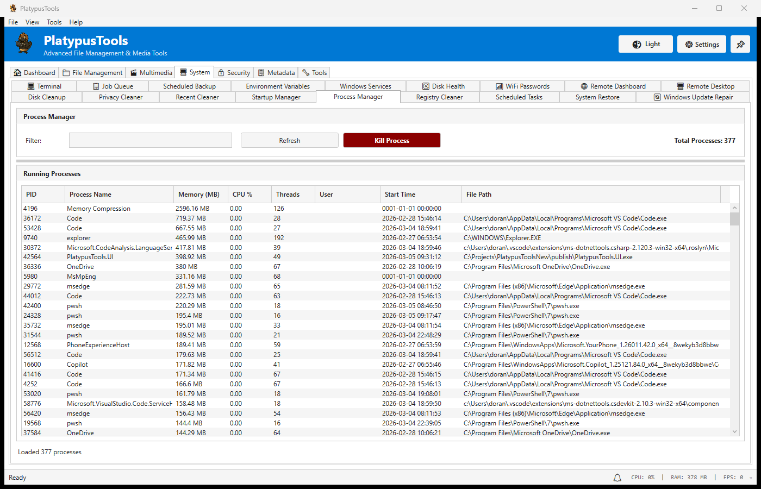The width and height of the screenshot is (761, 489).
Task: Click the PlatypusTools platypus logo
Action: coord(24,43)
